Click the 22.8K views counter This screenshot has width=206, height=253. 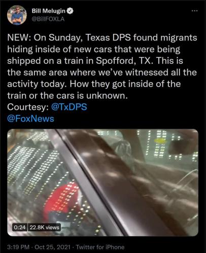click(x=44, y=227)
